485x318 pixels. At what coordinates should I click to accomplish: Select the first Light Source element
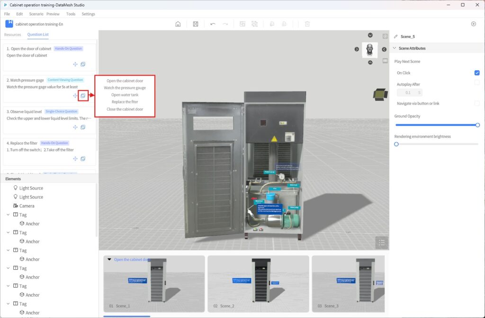[x=31, y=188]
